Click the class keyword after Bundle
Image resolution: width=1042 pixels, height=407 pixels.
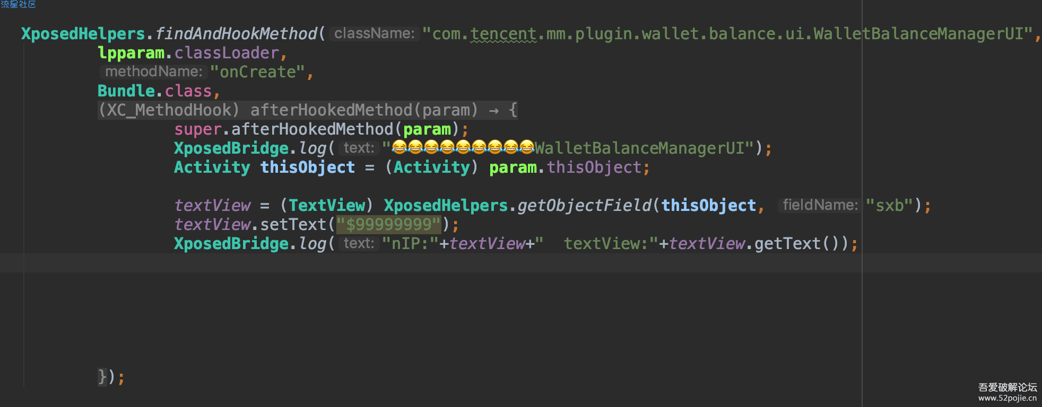(x=188, y=91)
